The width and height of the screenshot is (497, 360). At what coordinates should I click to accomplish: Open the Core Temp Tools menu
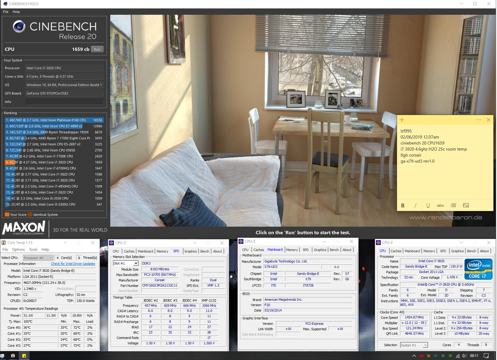point(33,250)
